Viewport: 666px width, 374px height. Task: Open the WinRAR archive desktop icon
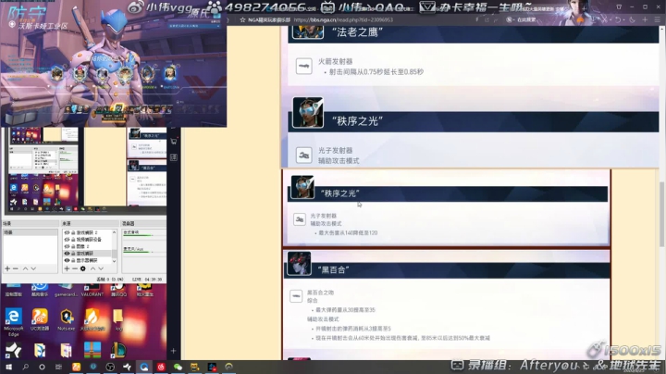pos(92,350)
